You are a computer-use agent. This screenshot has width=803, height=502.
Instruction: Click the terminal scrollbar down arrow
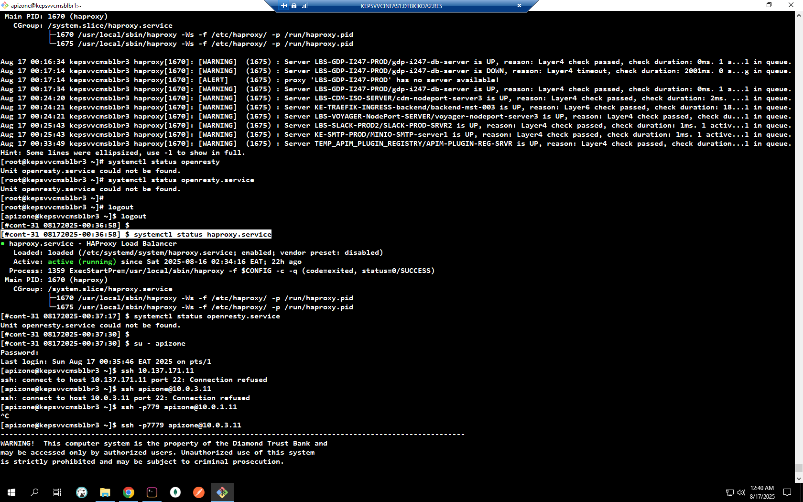coord(799,479)
